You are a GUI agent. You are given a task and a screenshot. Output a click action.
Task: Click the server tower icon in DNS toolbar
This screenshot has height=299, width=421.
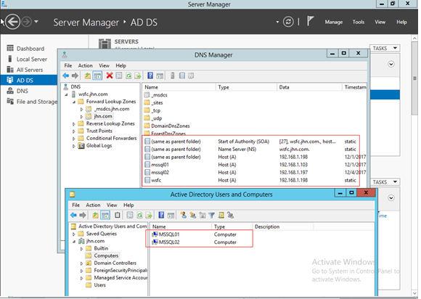click(x=173, y=76)
